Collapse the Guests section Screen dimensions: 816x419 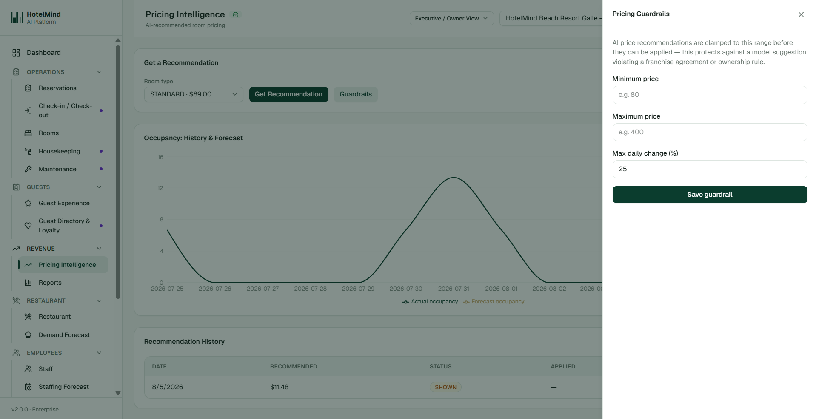click(x=99, y=187)
